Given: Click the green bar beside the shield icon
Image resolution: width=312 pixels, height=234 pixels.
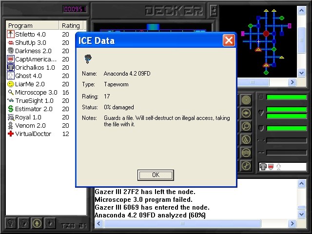Looking at the screenshot, I should point(287,128).
